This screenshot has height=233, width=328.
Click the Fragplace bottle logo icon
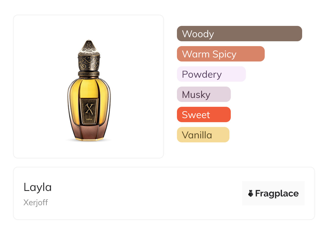tap(251, 193)
